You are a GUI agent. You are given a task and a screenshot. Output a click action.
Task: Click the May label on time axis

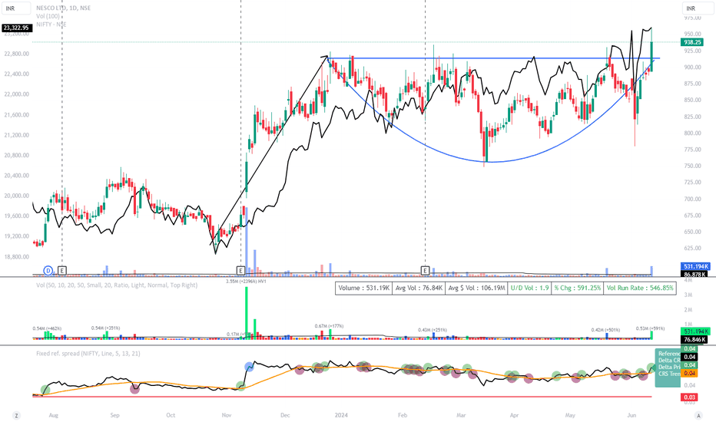(570, 415)
